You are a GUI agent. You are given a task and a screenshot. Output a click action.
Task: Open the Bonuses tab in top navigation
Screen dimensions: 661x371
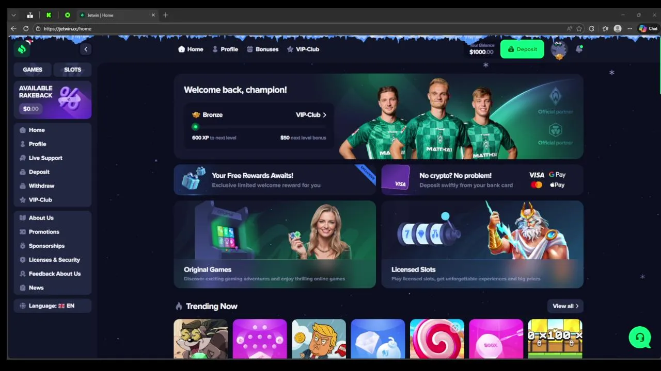(x=262, y=49)
